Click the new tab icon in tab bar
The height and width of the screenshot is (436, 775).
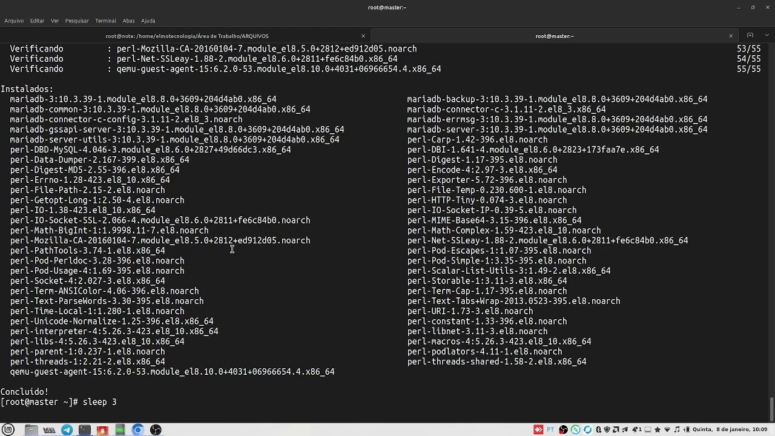click(x=750, y=36)
